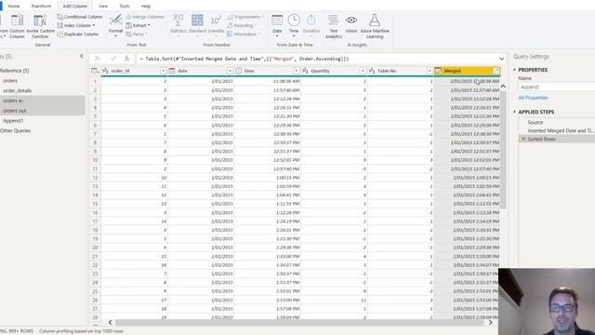Open the Parse dropdown
The width and height of the screenshot is (595, 335).
137,34
